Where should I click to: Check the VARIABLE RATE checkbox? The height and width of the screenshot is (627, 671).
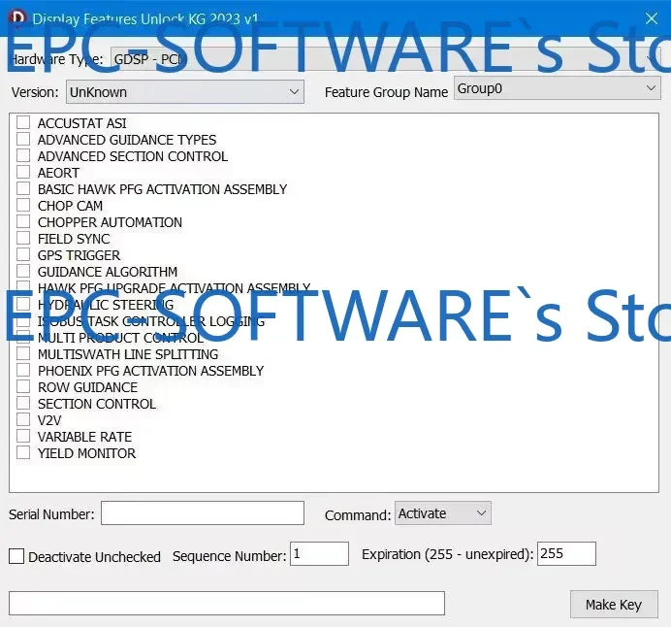pyautogui.click(x=23, y=436)
